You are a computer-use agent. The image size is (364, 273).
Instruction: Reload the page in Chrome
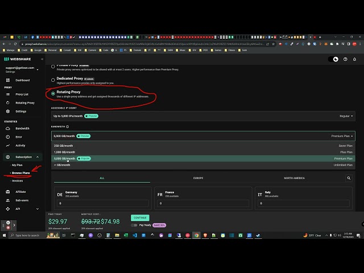[15, 44]
